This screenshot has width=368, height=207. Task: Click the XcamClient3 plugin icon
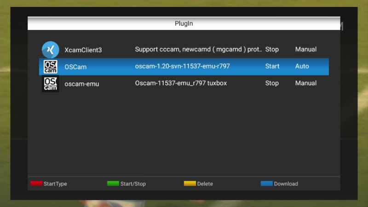coord(51,50)
